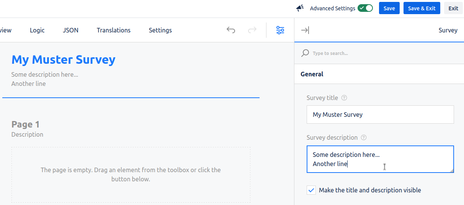The width and height of the screenshot is (464, 205).
Task: Go to the Translations tab
Action: coord(113,30)
